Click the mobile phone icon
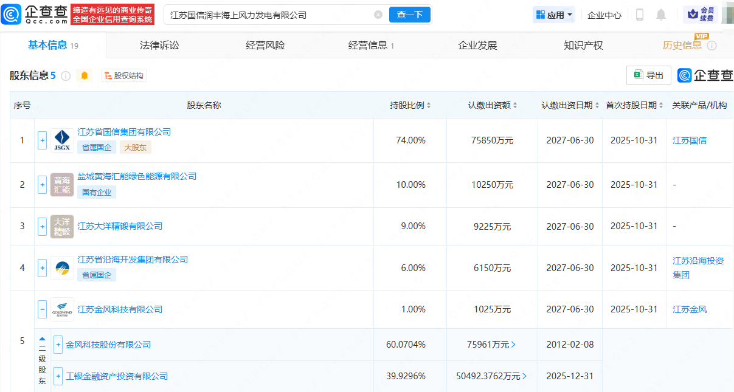734x392 pixels. (639, 15)
